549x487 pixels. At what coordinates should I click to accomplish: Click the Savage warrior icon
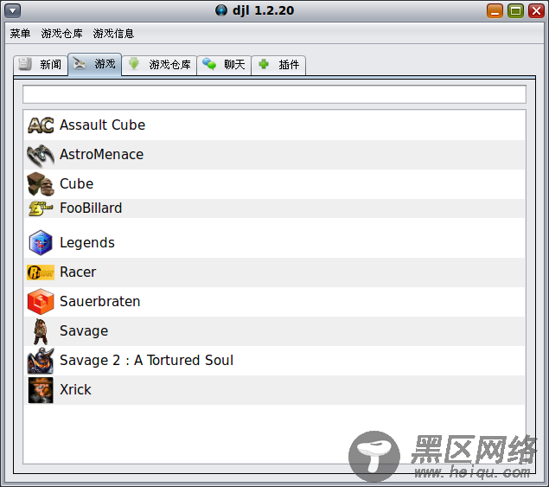coord(41,331)
